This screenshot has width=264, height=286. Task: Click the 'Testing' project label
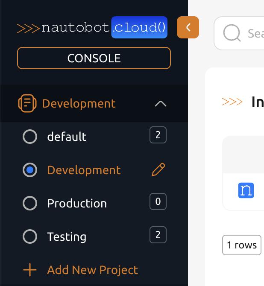tap(67, 236)
